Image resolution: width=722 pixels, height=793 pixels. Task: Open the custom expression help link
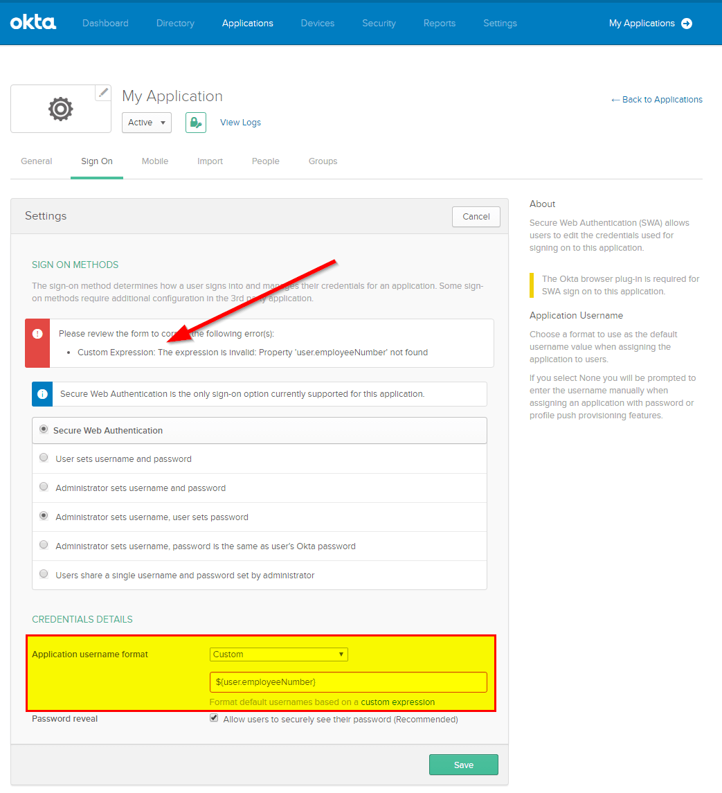397,702
